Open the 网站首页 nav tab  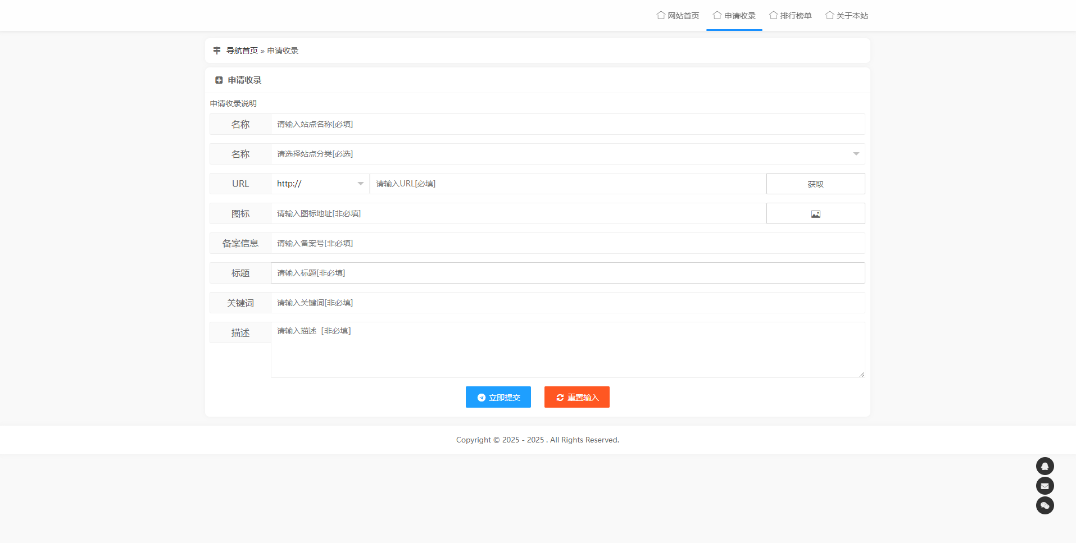[x=678, y=16]
